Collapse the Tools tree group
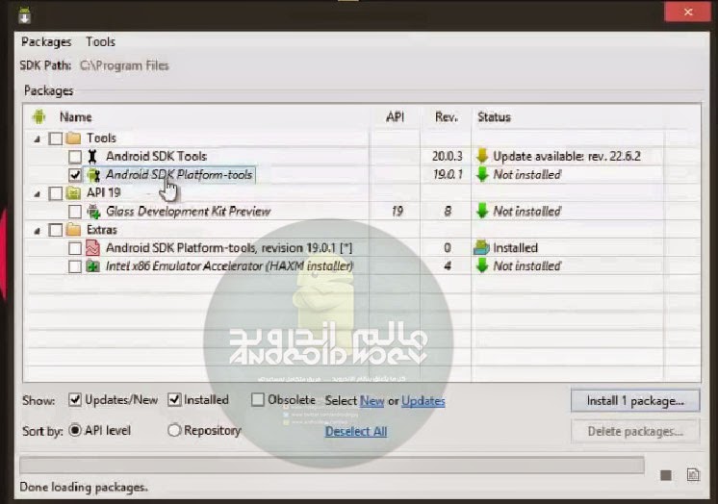This screenshot has width=718, height=504. (38, 139)
